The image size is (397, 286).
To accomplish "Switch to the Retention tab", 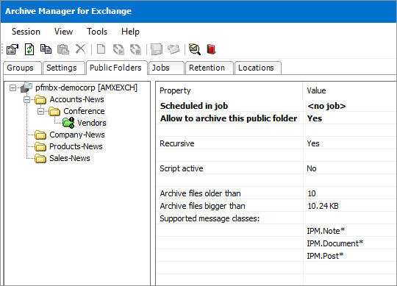I will click(x=207, y=68).
